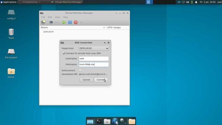Open the application finder magnifier in dock
Screen dimensions: 222x125
[123, 121]
